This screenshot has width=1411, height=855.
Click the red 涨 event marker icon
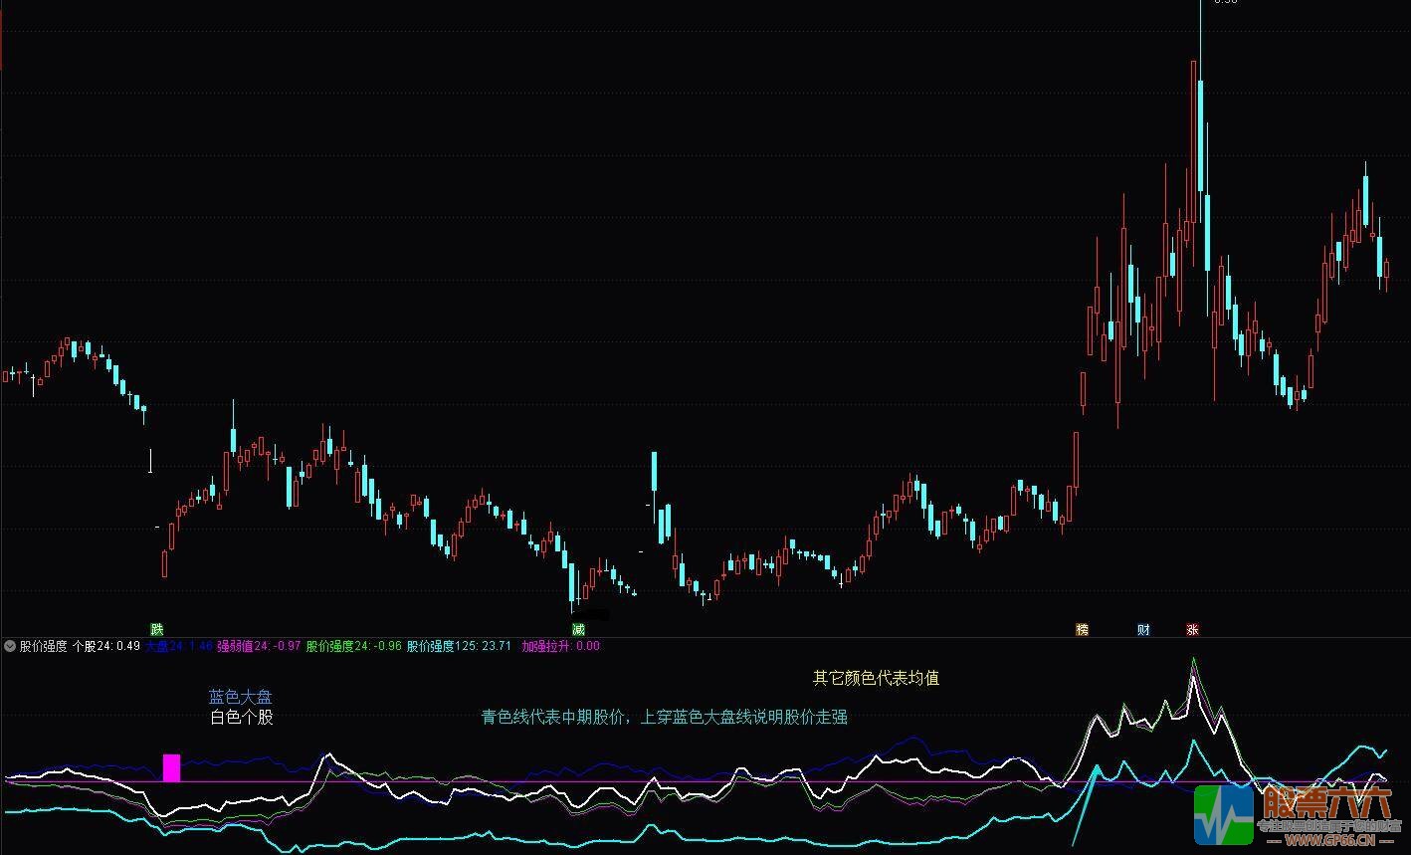point(1192,629)
